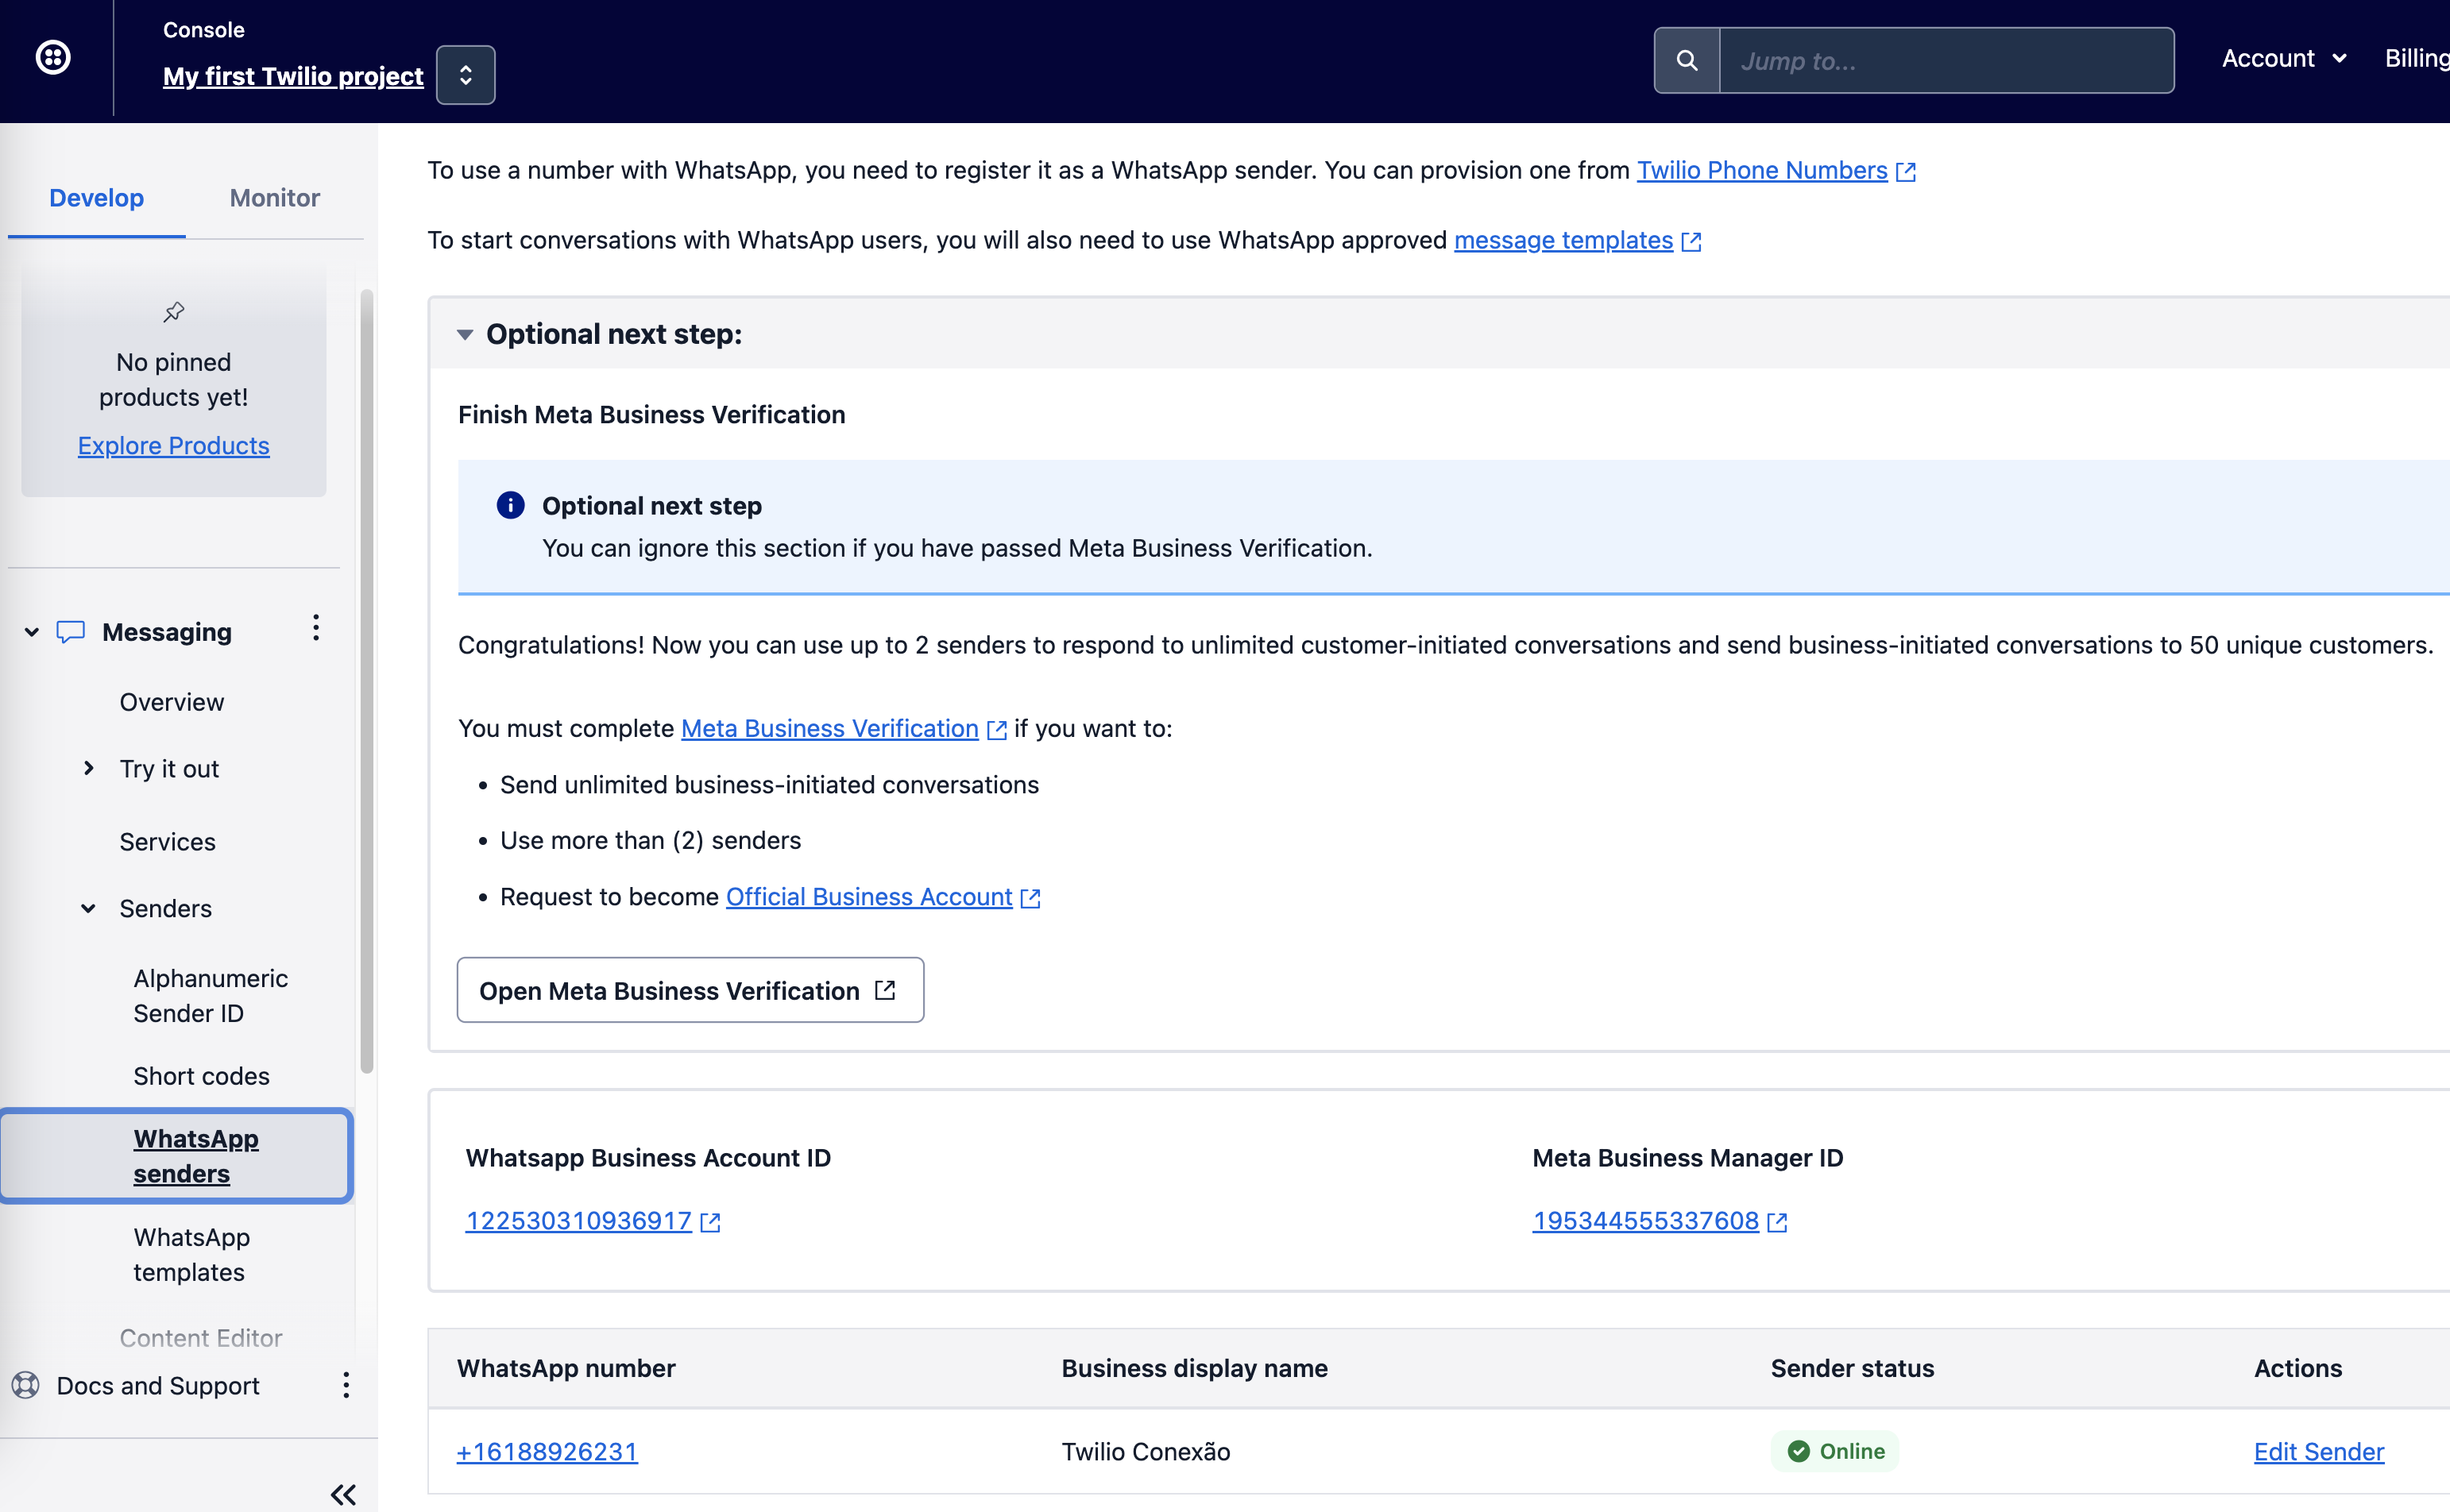Viewport: 2450px width, 1512px height.
Task: Click the Messaging chat bubble icon
Action: [x=70, y=632]
